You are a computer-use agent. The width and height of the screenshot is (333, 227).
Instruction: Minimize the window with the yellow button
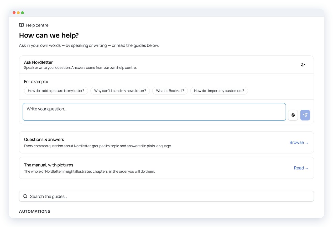pos(18,13)
